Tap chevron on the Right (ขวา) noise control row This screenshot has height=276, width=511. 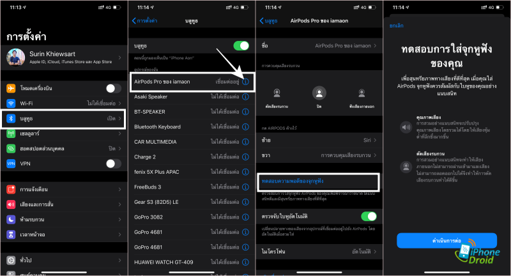click(x=375, y=155)
